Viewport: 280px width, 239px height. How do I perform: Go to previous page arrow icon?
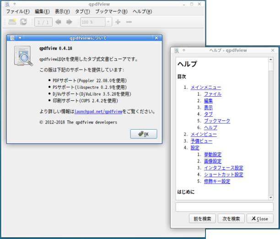click(58, 22)
